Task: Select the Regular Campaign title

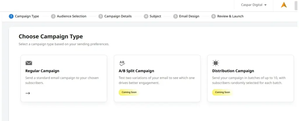Action: pos(42,71)
